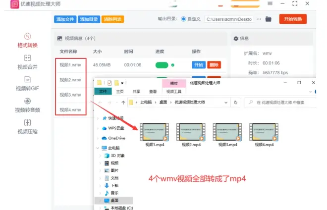This screenshot has width=327, height=210.
Task: Open the address bar history dropdown
Action: tap(226, 103)
